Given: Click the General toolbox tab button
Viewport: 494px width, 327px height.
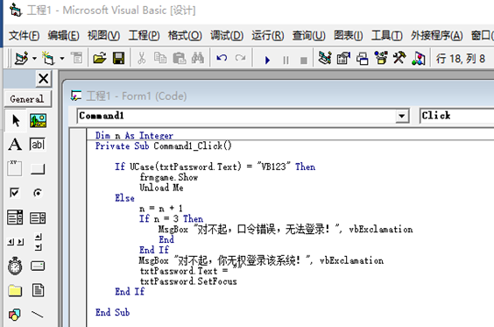Looking at the screenshot, I should pos(27,99).
